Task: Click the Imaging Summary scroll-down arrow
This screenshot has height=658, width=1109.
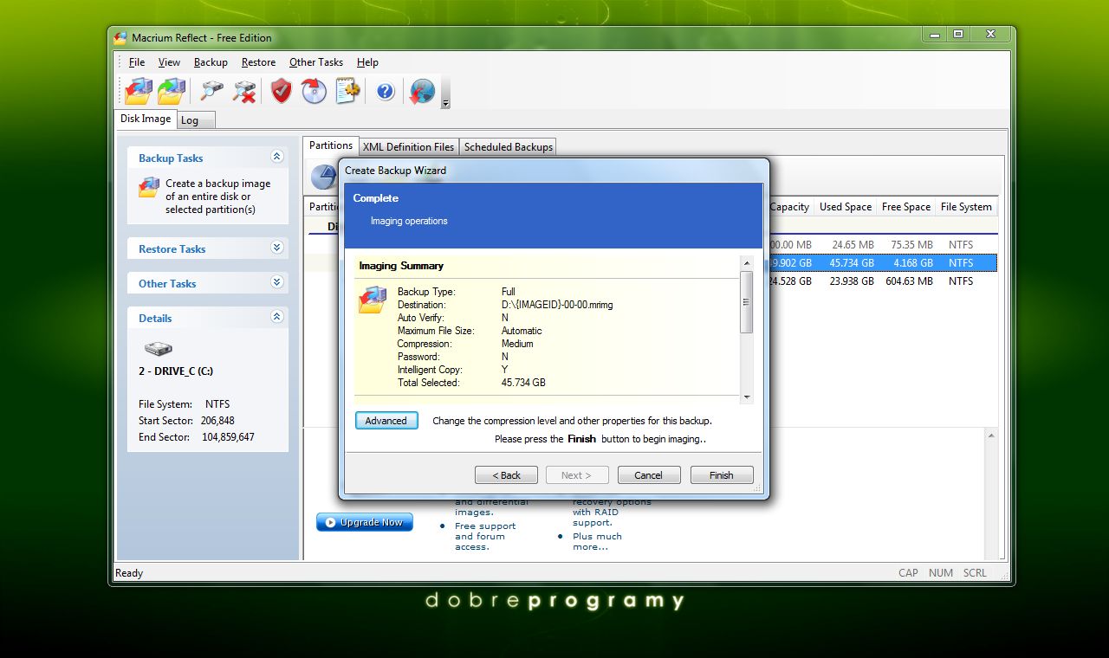Action: click(746, 397)
